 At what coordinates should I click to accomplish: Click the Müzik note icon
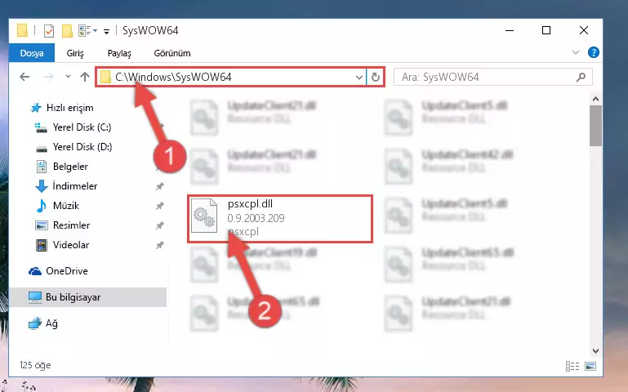click(x=42, y=206)
